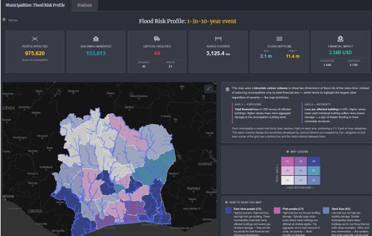Click the 11.4 m peak flood depth
This screenshot has width=372, height=236.
(292, 56)
